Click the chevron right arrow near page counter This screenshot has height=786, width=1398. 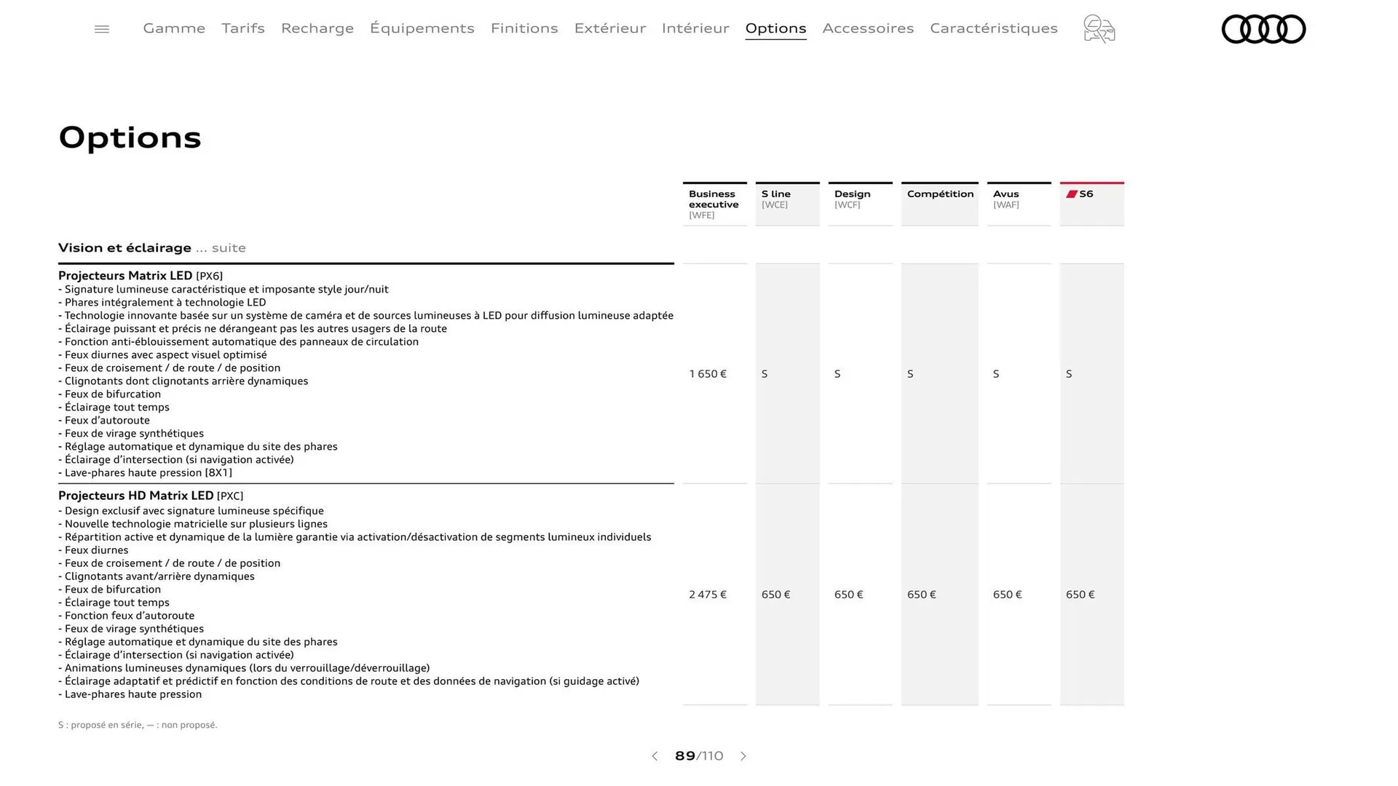(x=743, y=756)
